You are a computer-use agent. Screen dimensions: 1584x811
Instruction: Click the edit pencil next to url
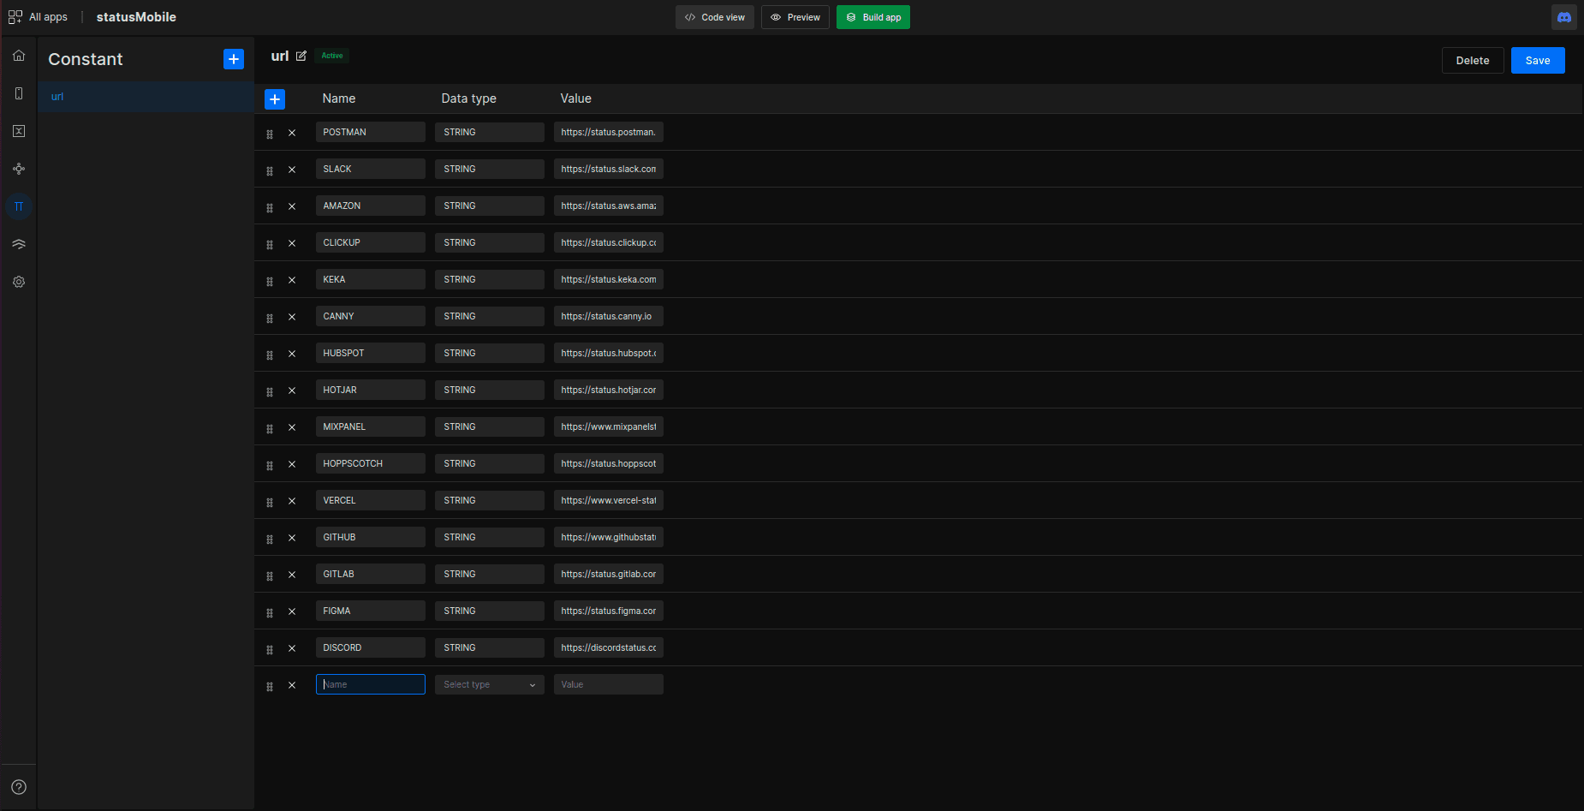pyautogui.click(x=301, y=55)
